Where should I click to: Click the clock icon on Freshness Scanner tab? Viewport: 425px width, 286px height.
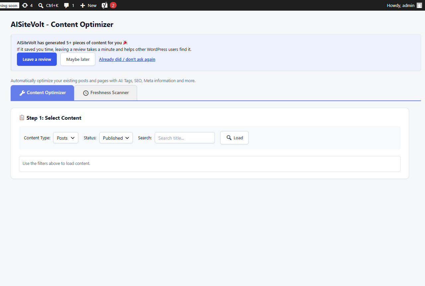[86, 93]
